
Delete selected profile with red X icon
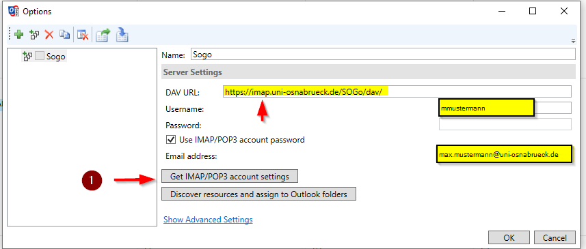[x=49, y=35]
